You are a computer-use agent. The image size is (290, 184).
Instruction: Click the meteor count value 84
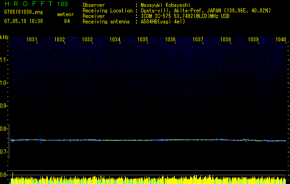coord(67,21)
